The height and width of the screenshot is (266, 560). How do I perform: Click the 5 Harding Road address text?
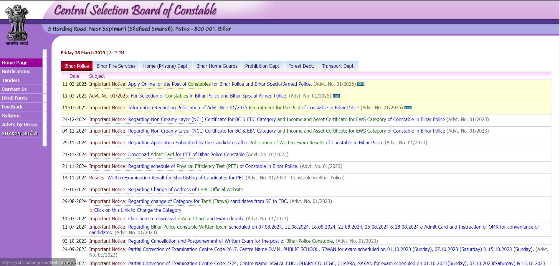pyautogui.click(x=139, y=29)
